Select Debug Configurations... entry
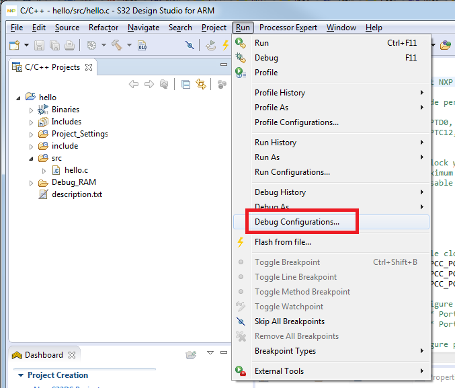Image resolution: width=455 pixels, height=388 pixels. [331, 222]
